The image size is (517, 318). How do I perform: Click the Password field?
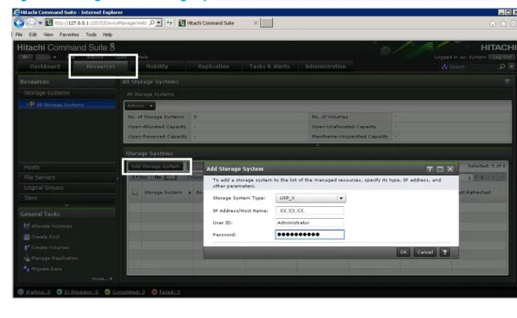tap(309, 235)
